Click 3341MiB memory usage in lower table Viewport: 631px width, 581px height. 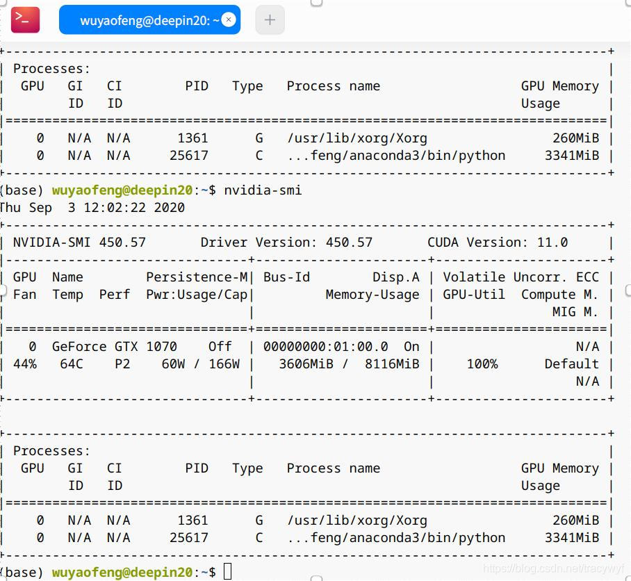(572, 537)
